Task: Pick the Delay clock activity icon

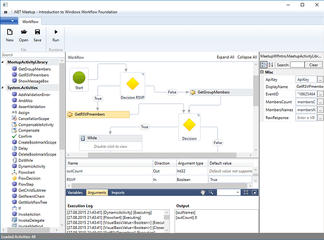Action: (x=14, y=148)
